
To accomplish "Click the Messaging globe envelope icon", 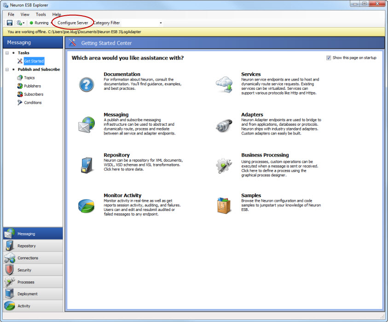I will [x=87, y=125].
